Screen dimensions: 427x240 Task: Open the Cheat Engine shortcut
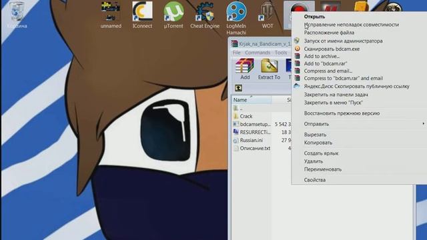pos(205,15)
